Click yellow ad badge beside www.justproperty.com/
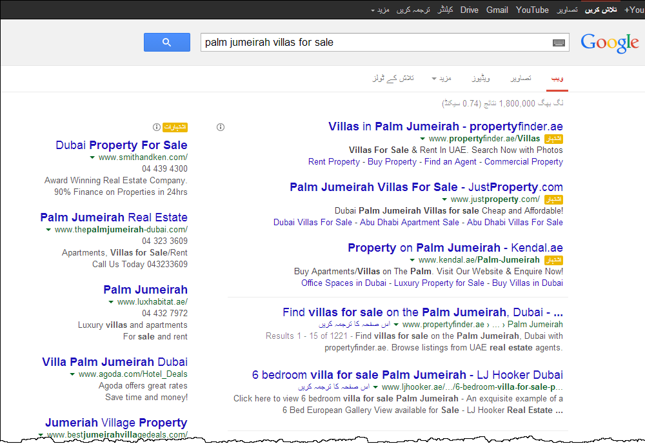645x444 pixels. 553,199
